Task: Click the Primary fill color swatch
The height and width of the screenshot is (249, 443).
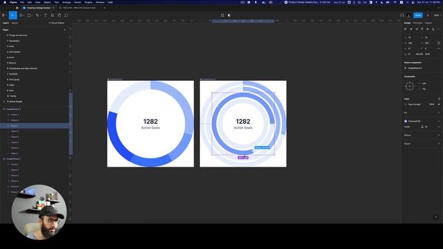Action: point(406,121)
